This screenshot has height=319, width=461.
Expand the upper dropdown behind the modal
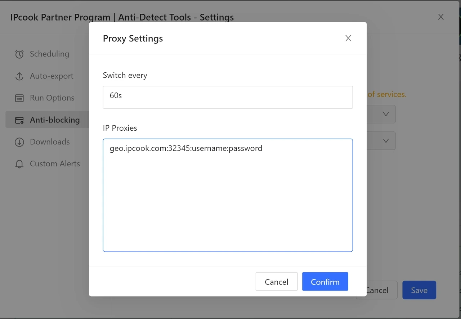pyautogui.click(x=385, y=114)
